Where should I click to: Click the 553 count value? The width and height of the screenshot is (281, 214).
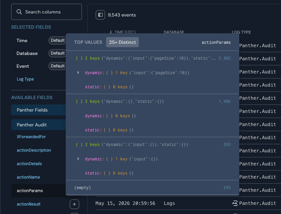click(227, 145)
